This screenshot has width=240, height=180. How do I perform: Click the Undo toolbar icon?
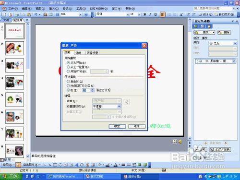click(x=36, y=14)
